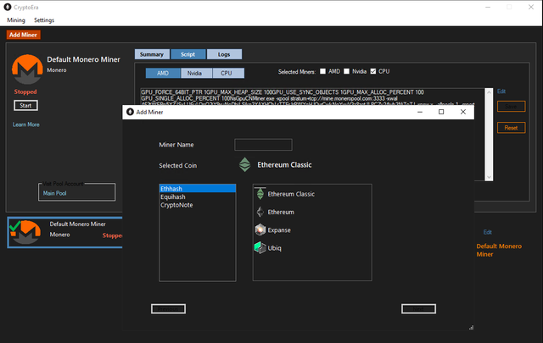This screenshot has height=343, width=543.
Task: Select Equihash in the algorithm list
Action: tap(198, 196)
